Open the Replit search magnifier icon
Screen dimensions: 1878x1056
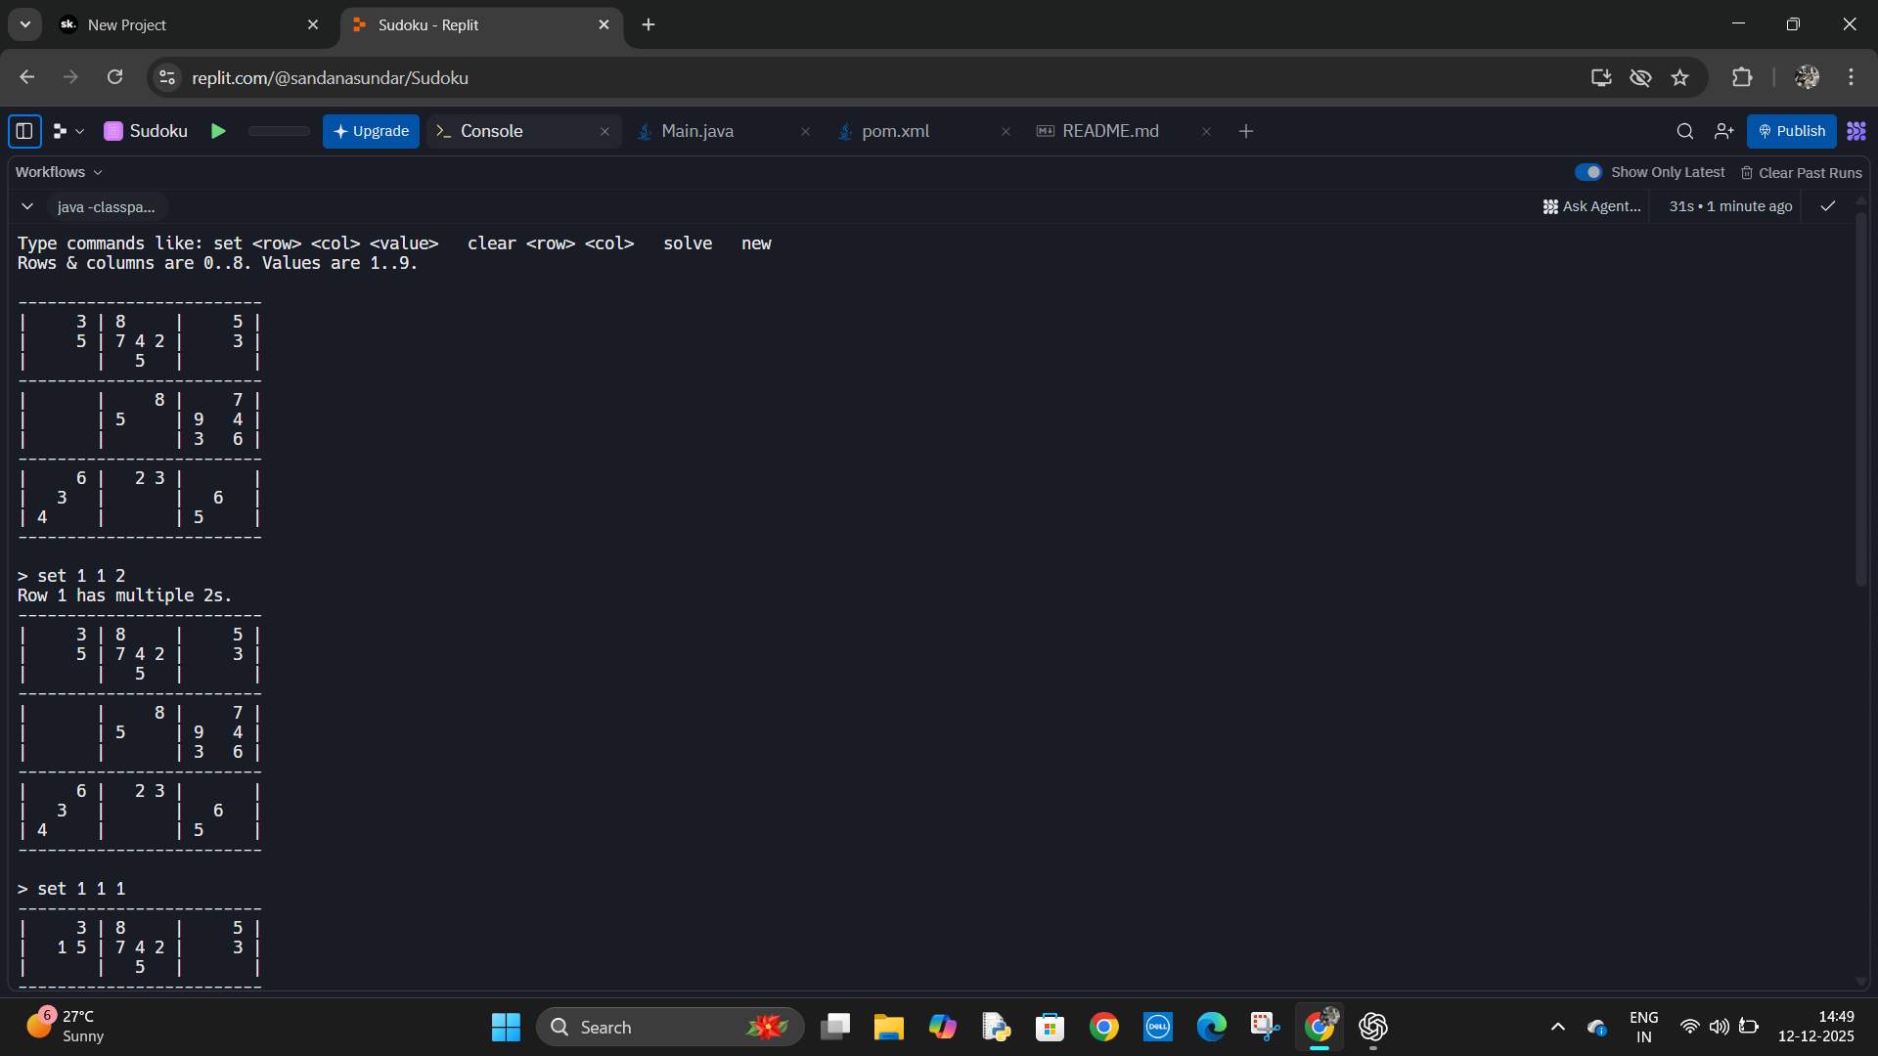(1684, 131)
